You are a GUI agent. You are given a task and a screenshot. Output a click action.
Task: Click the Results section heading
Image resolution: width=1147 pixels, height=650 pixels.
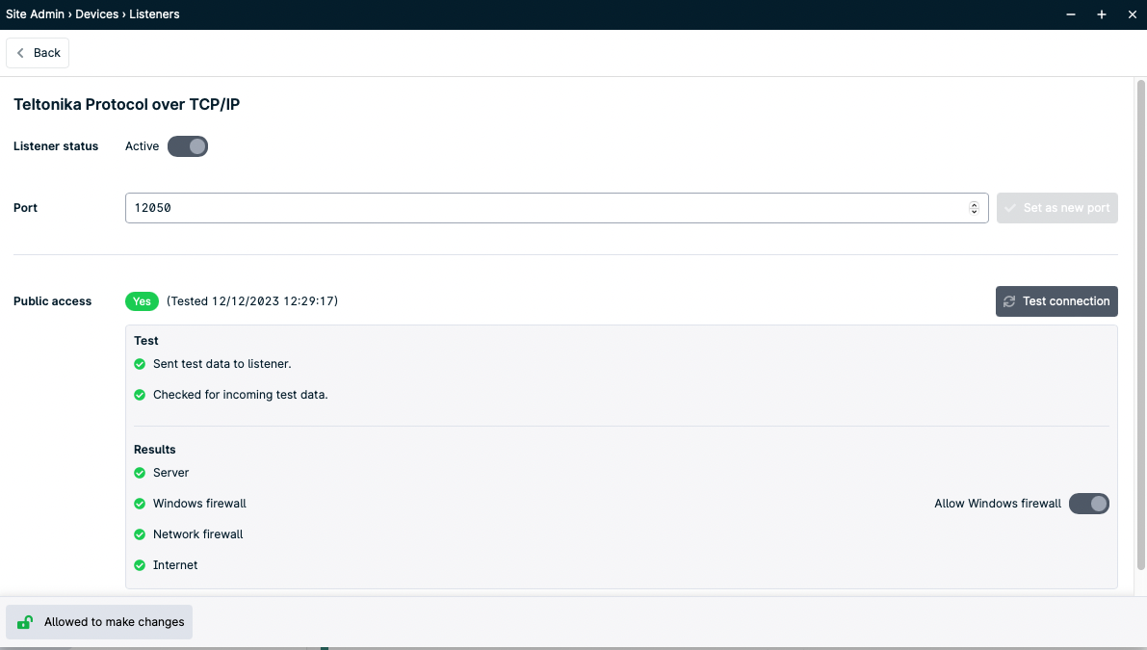pos(154,450)
